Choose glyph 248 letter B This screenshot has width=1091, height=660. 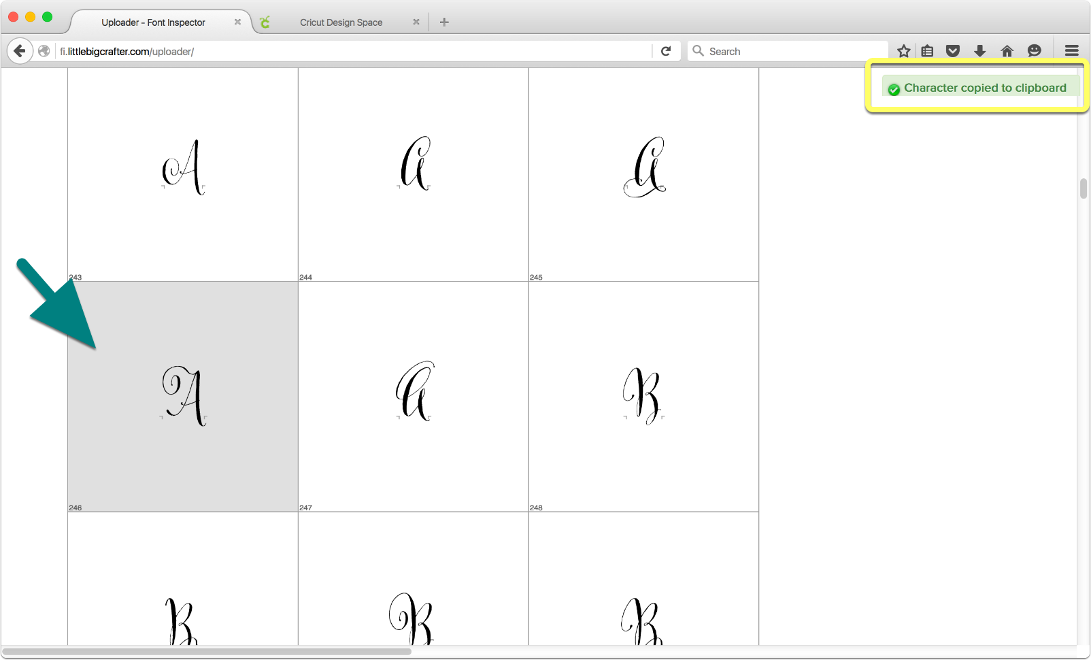pos(643,397)
